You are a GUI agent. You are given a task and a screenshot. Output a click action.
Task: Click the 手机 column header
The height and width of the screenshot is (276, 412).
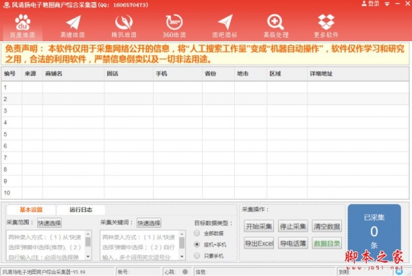click(178, 73)
